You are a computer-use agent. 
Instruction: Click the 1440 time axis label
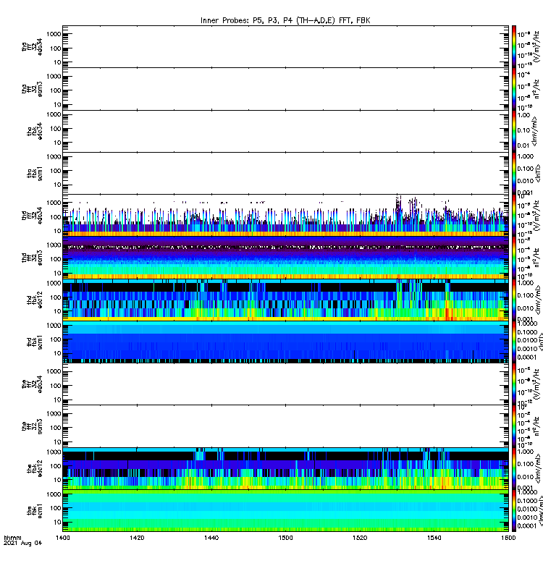tap(211, 538)
